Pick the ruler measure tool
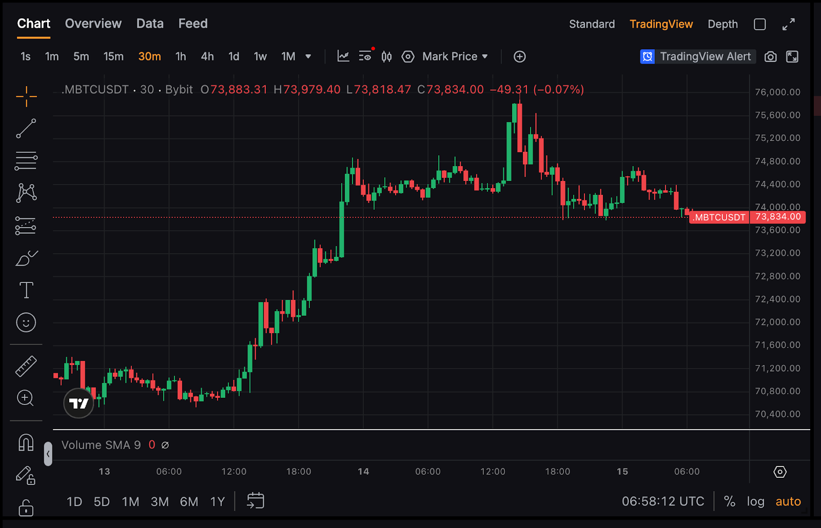 [x=26, y=366]
